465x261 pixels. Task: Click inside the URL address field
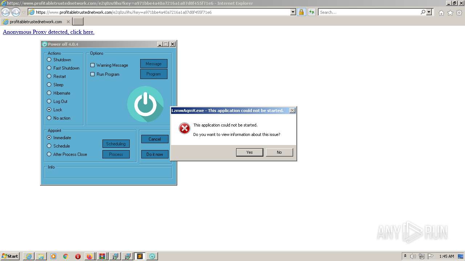(162, 12)
